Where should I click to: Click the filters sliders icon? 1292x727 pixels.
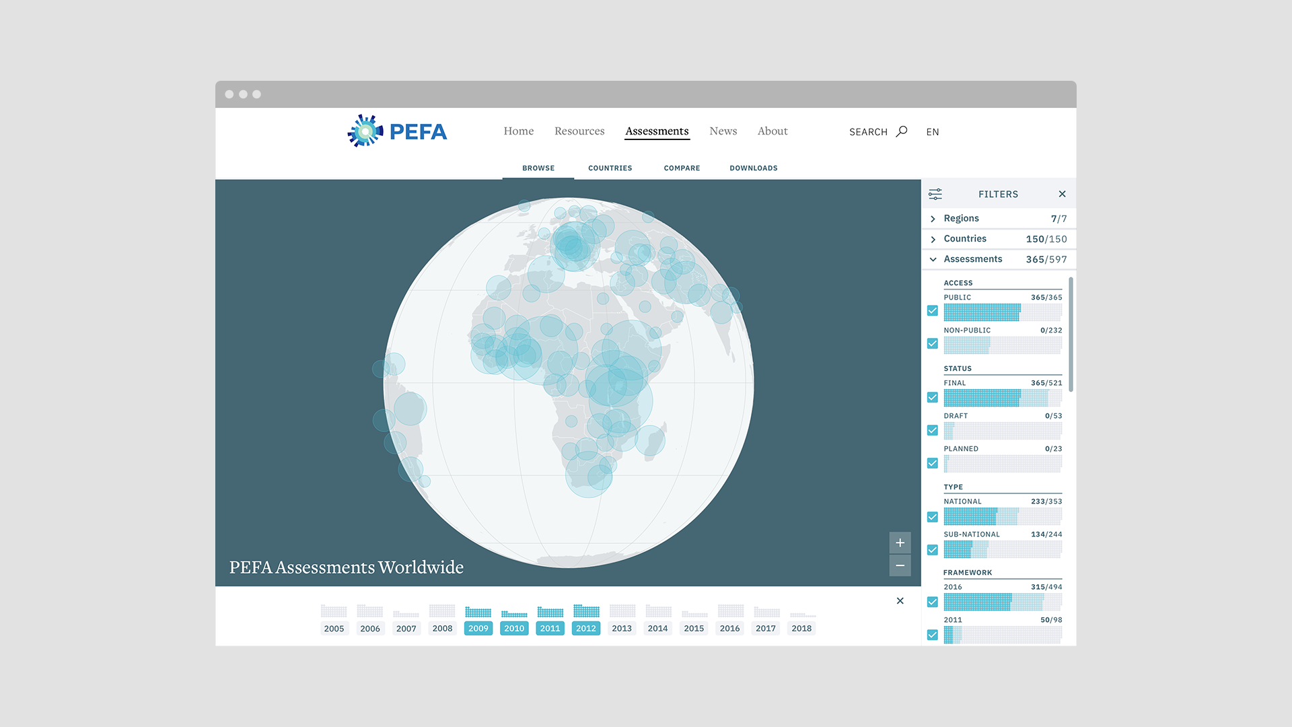click(x=935, y=195)
